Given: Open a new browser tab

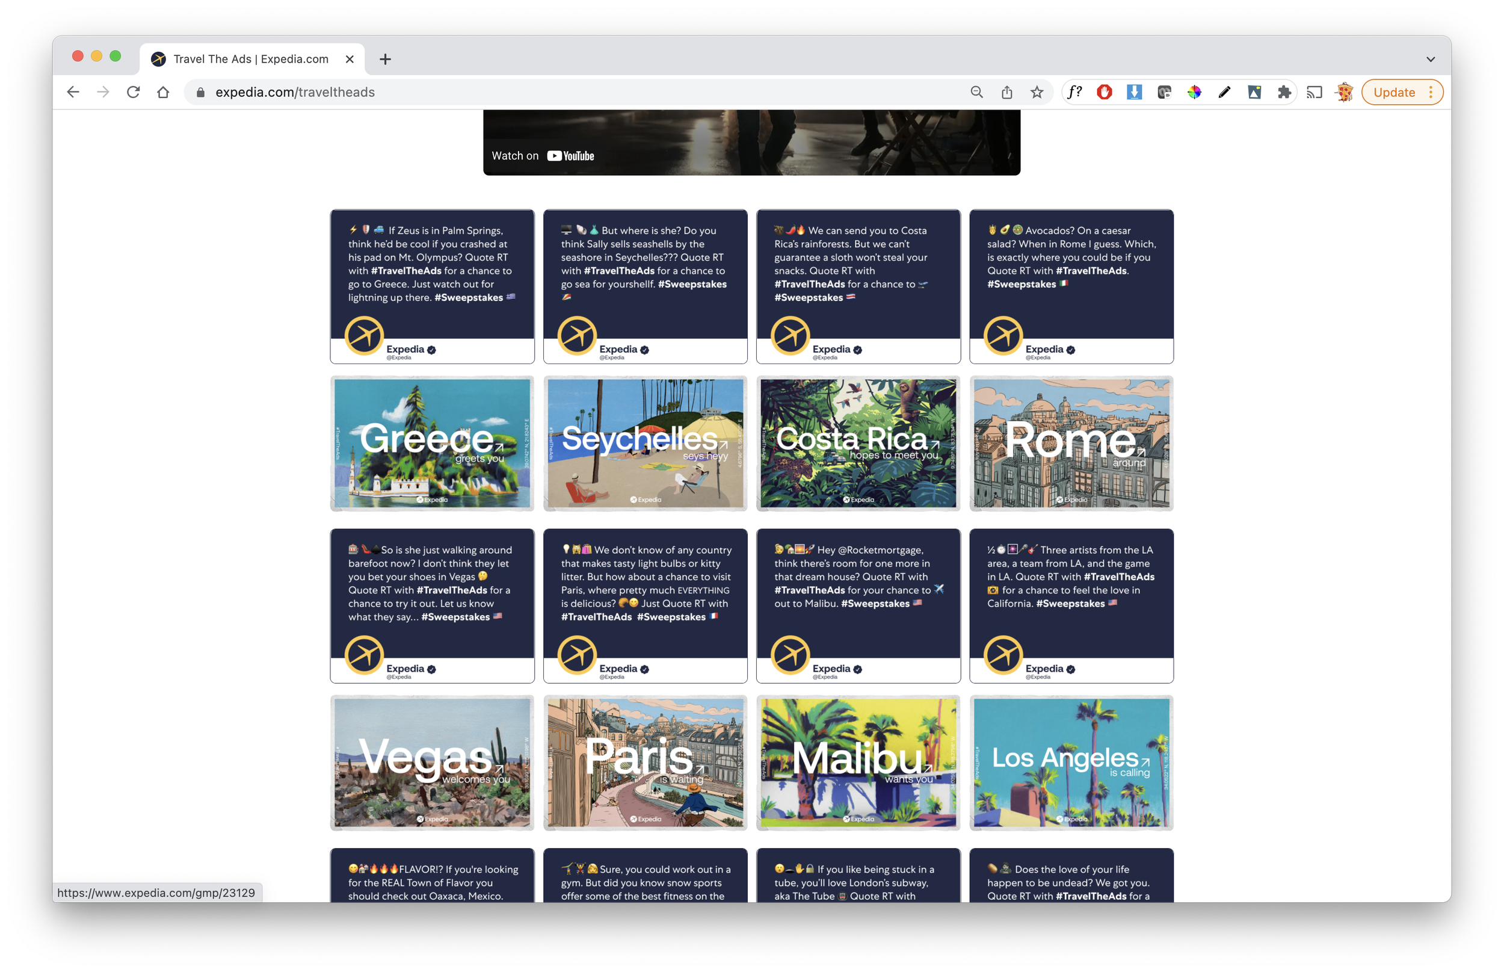Looking at the screenshot, I should (x=385, y=59).
